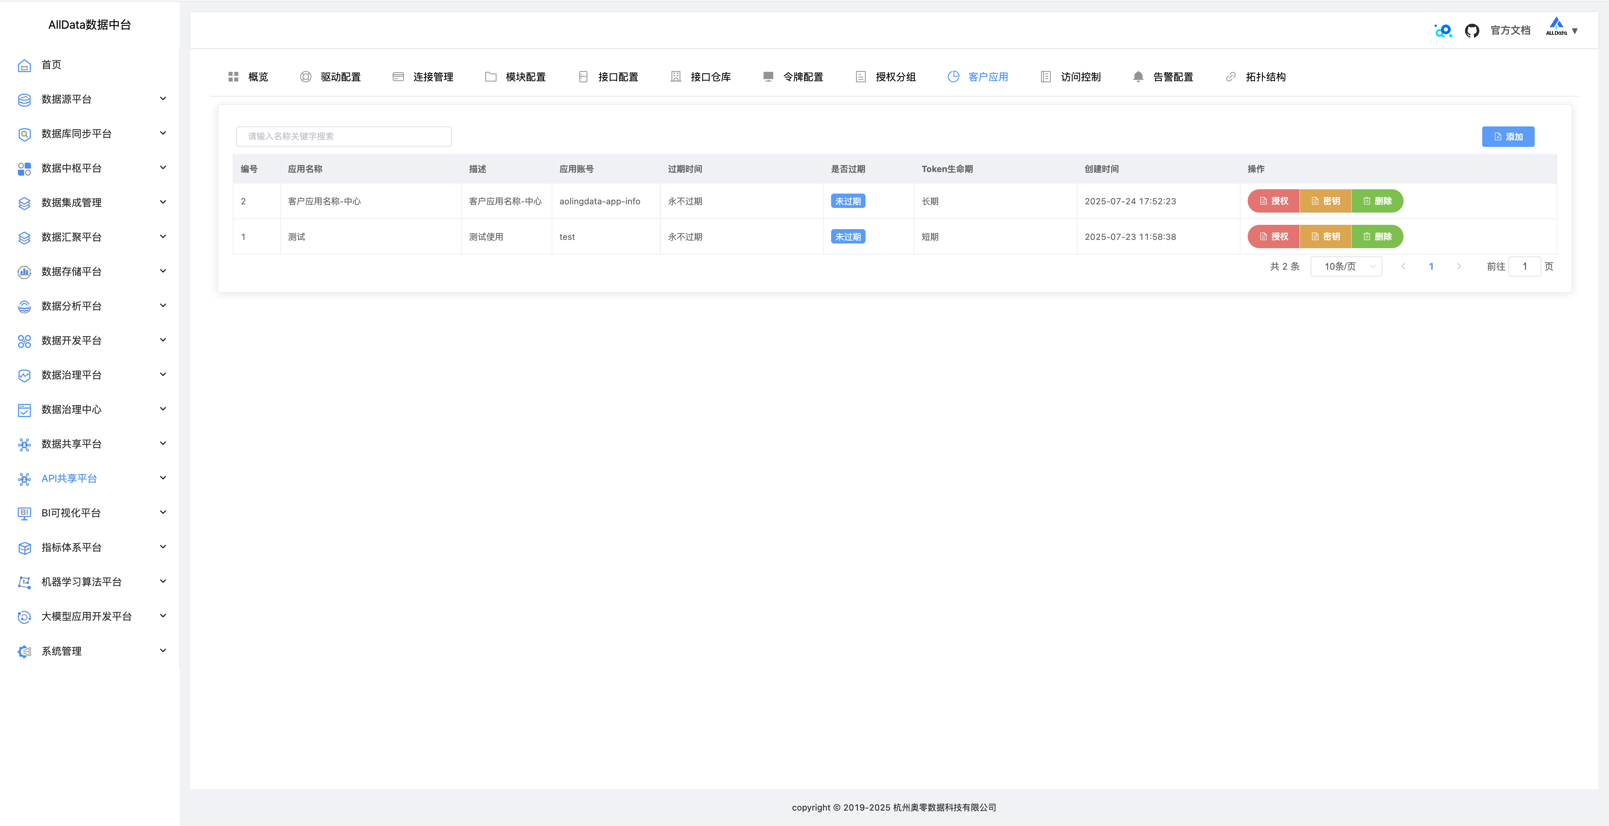The width and height of the screenshot is (1609, 826).
Task: Click the 数据共享平台 sidebar icon
Action: (x=24, y=444)
